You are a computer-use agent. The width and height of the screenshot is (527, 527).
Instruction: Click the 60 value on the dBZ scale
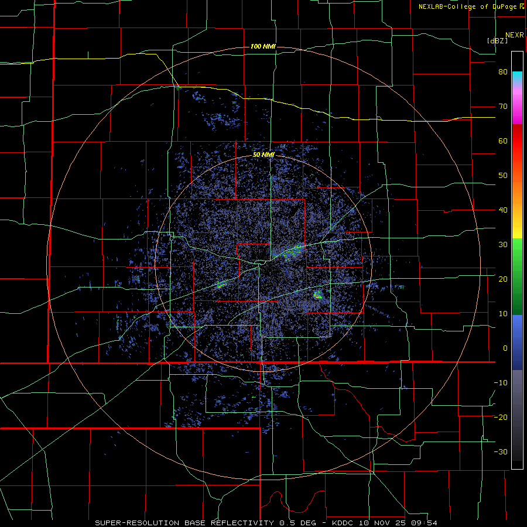[503, 141]
